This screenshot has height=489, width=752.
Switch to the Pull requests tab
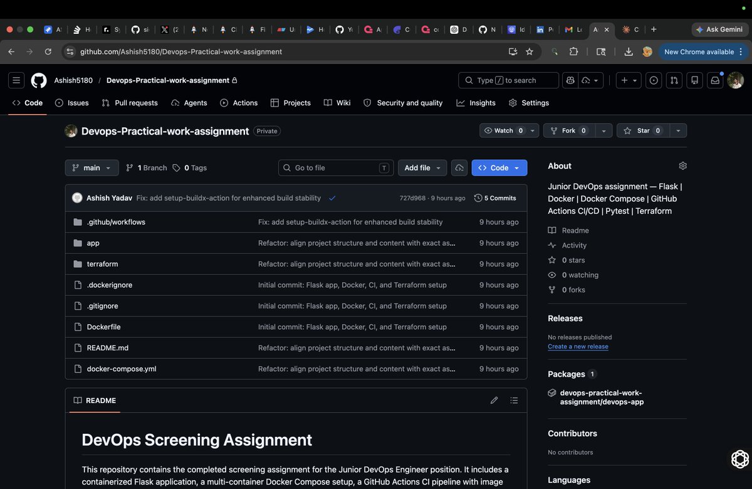tap(130, 103)
